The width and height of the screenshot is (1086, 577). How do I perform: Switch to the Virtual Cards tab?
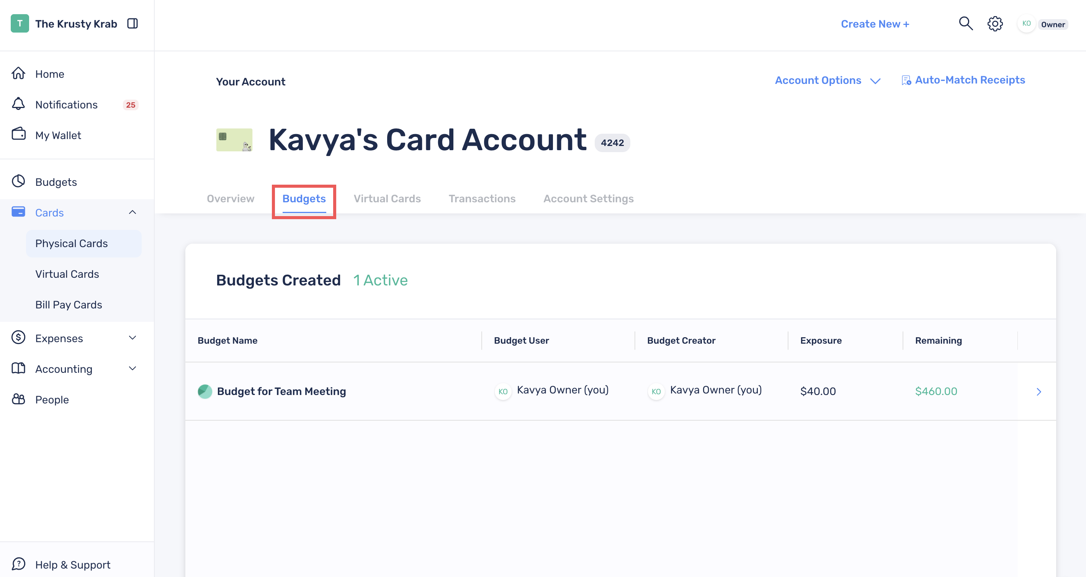pyautogui.click(x=387, y=198)
